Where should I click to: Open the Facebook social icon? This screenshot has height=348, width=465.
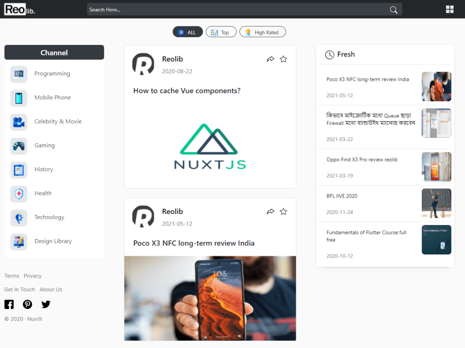[x=9, y=304]
